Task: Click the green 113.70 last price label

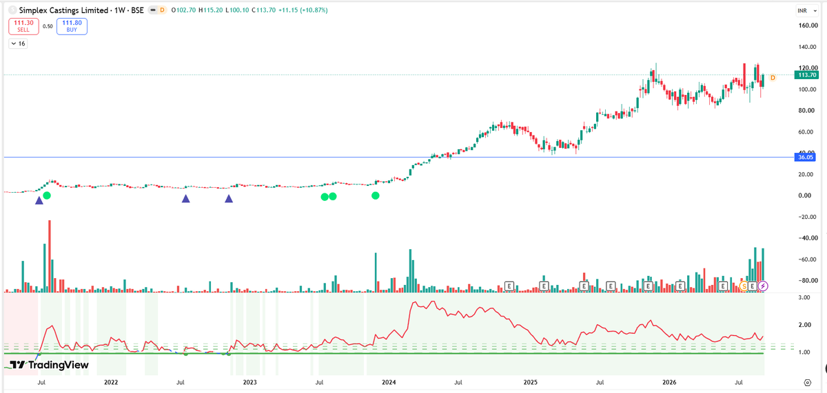Action: click(x=805, y=75)
